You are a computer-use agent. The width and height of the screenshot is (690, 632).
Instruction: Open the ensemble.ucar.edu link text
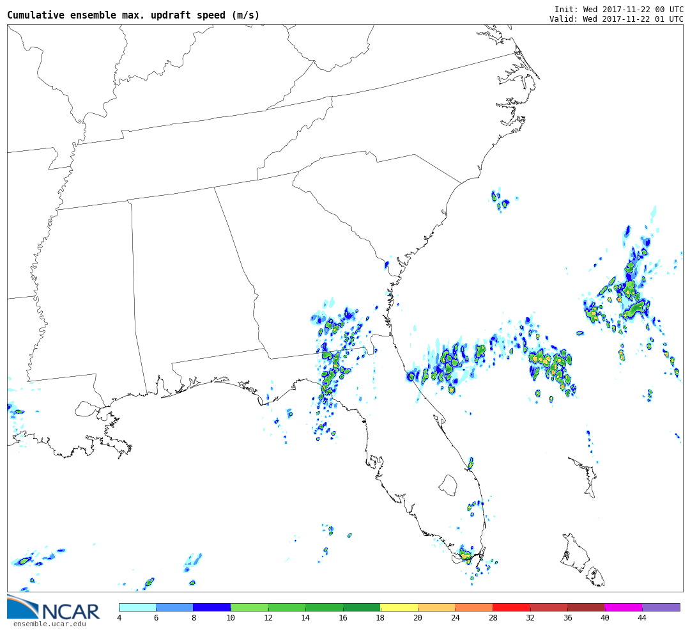click(x=50, y=624)
